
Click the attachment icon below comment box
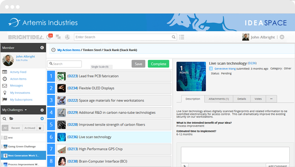click(x=185, y=166)
